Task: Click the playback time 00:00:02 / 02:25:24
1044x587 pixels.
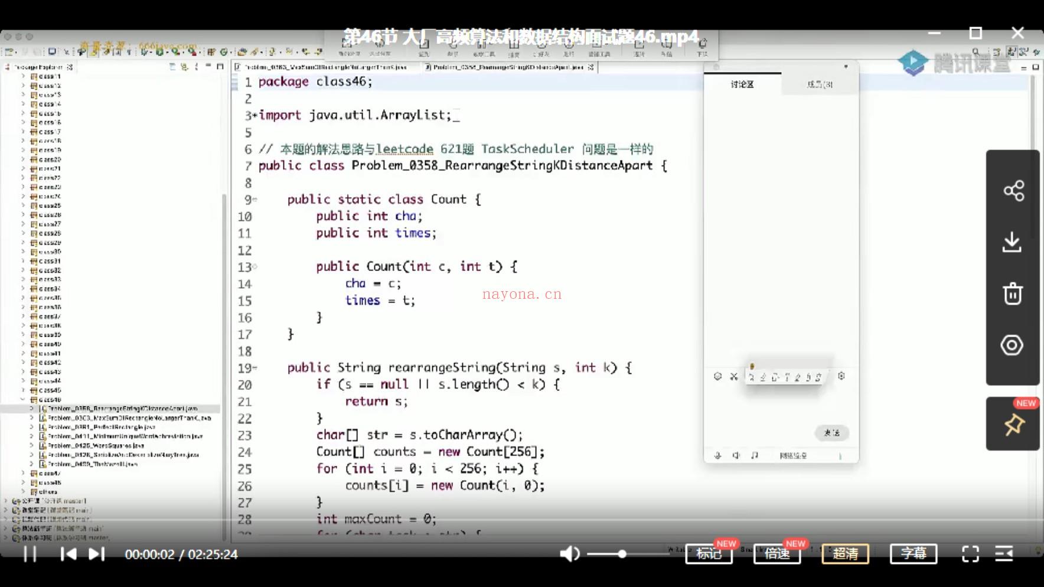Action: [x=181, y=554]
